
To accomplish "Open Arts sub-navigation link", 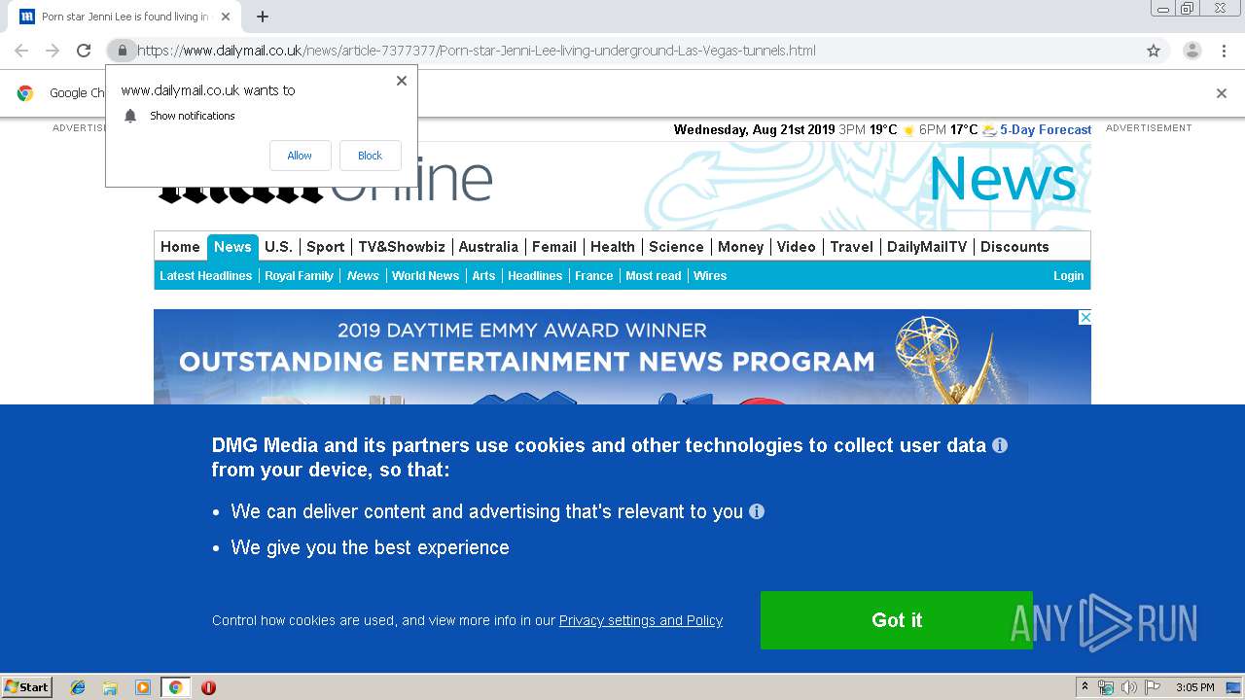I will [x=483, y=276].
